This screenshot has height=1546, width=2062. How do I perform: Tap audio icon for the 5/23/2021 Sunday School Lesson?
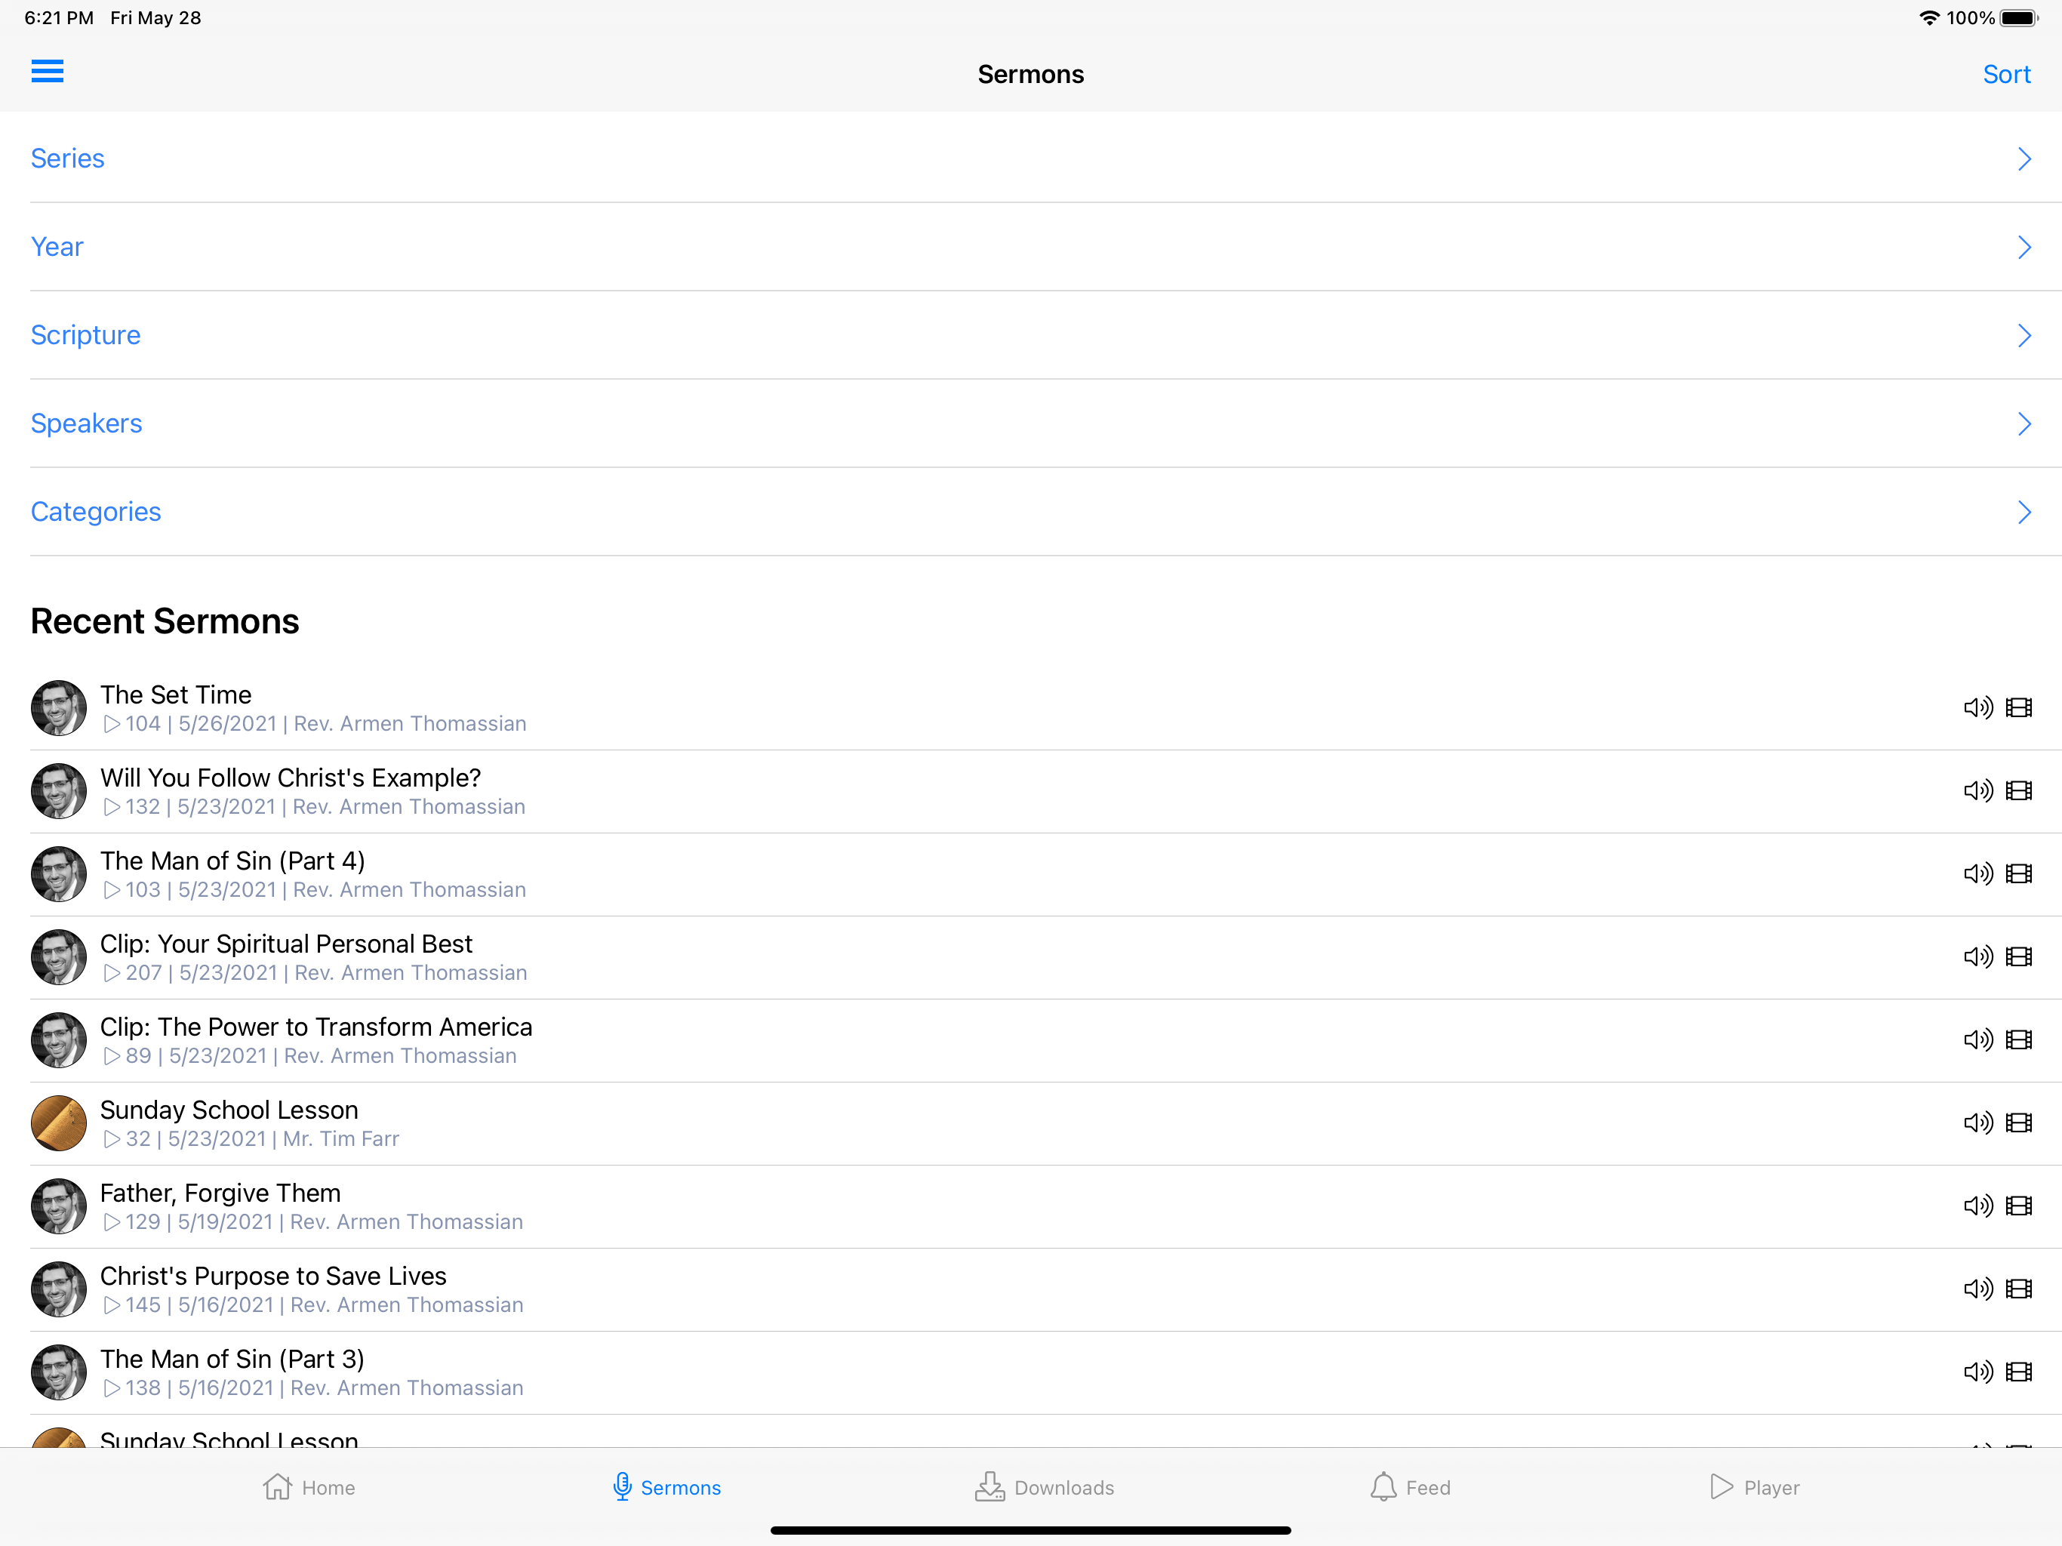[1977, 1123]
